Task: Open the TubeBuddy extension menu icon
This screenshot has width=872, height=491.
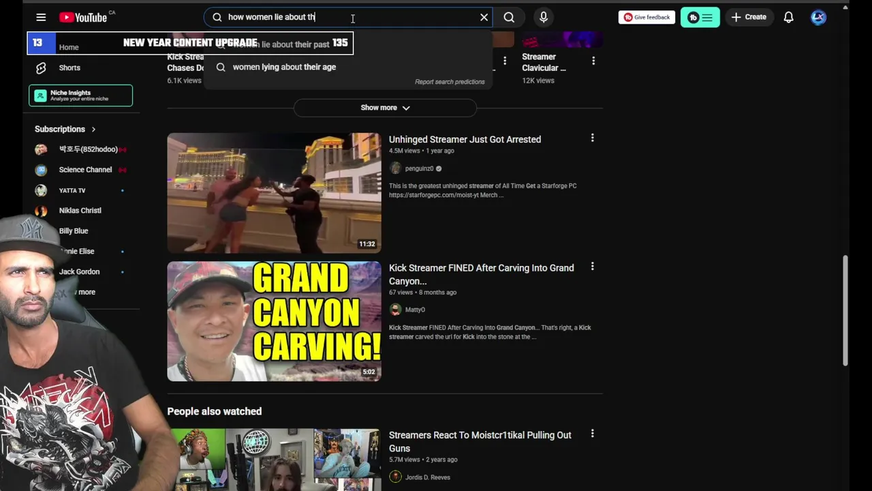Action: pos(700,17)
